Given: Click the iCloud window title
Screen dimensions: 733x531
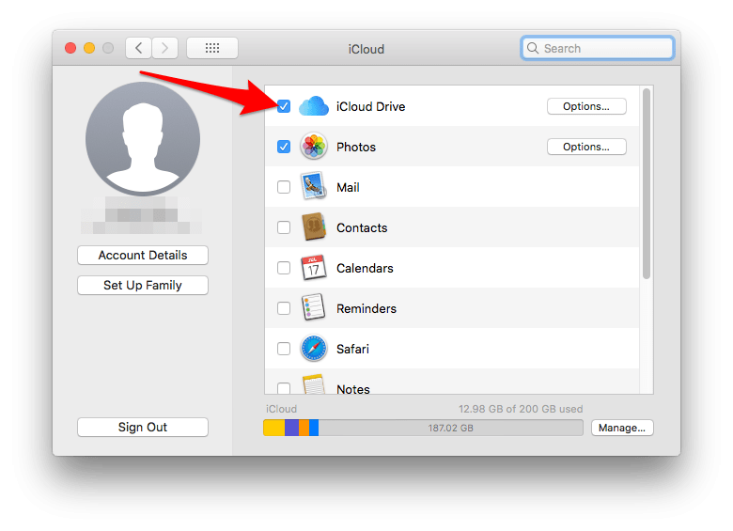Looking at the screenshot, I should pyautogui.click(x=366, y=49).
